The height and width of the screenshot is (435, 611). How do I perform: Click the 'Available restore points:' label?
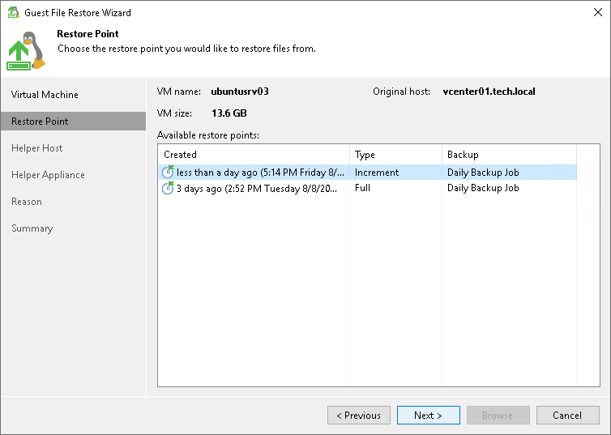(x=208, y=135)
